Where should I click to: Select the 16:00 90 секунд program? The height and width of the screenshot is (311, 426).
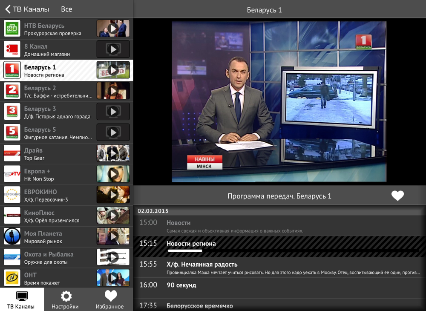coord(279,288)
